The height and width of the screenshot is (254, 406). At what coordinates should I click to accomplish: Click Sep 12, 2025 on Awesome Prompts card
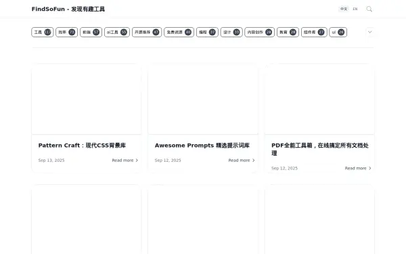[x=168, y=161]
